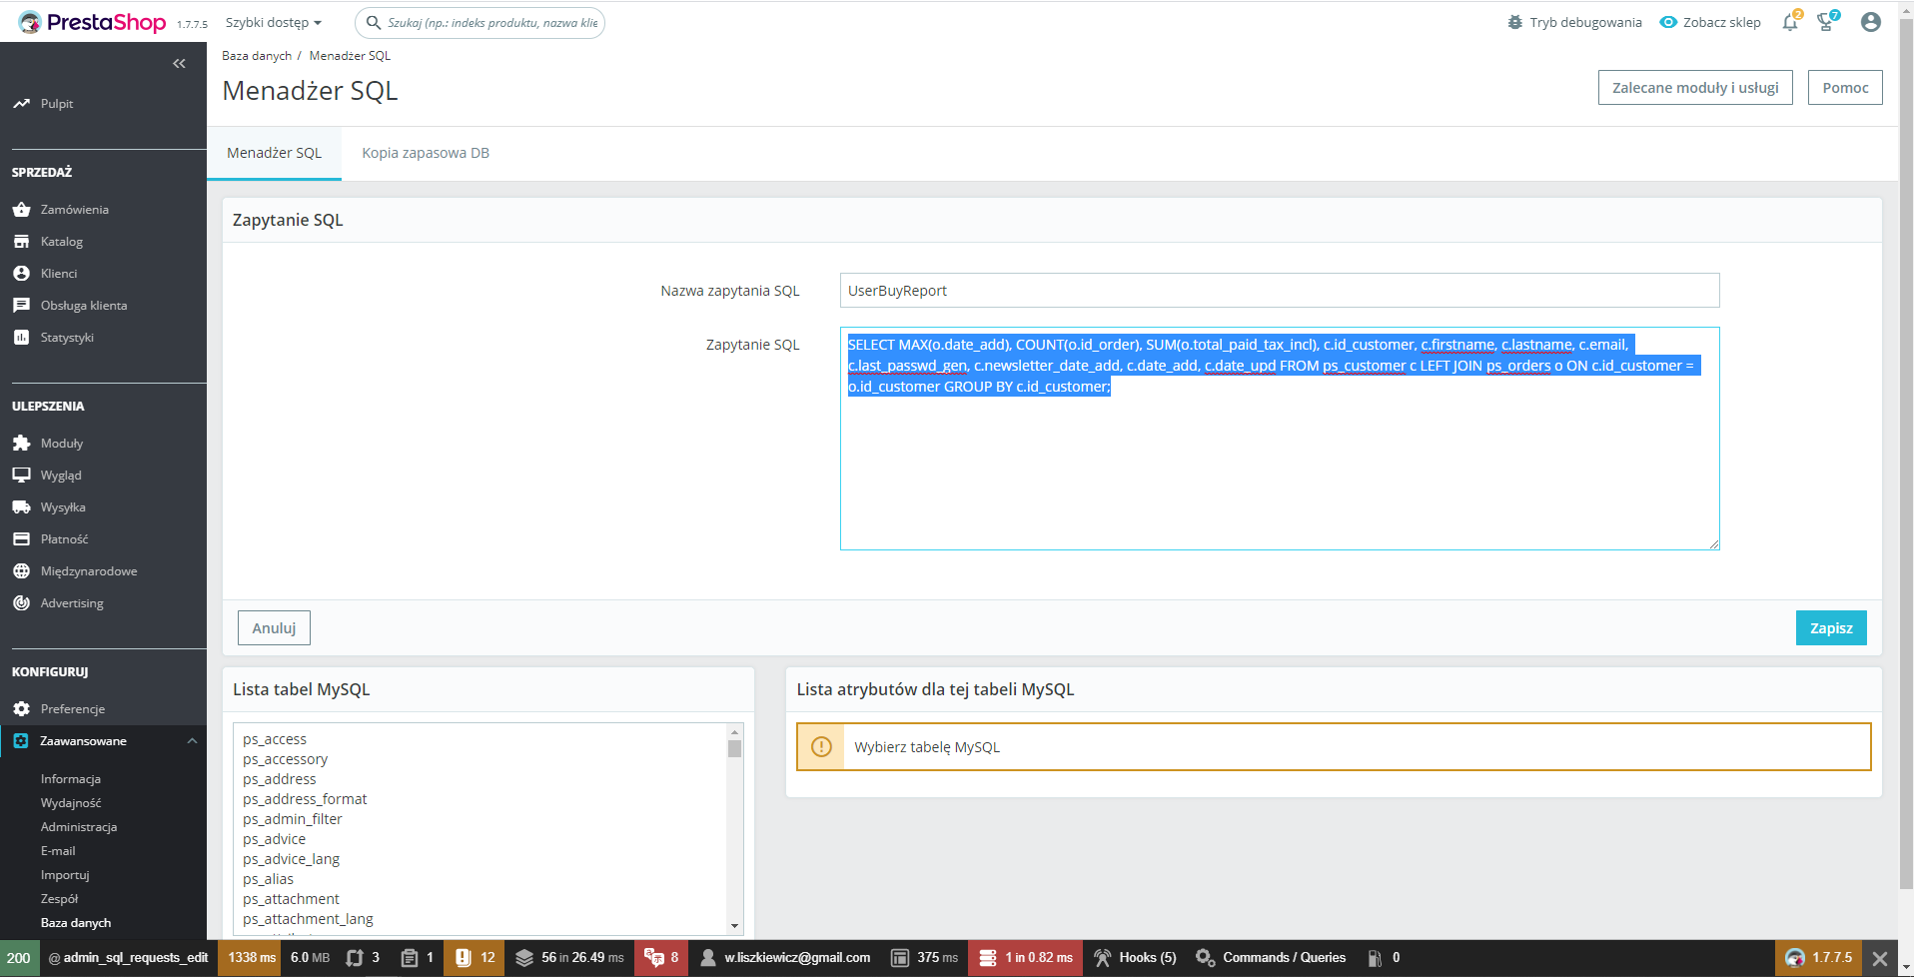Click Zalecane moduły i usługi button

click(1695, 88)
